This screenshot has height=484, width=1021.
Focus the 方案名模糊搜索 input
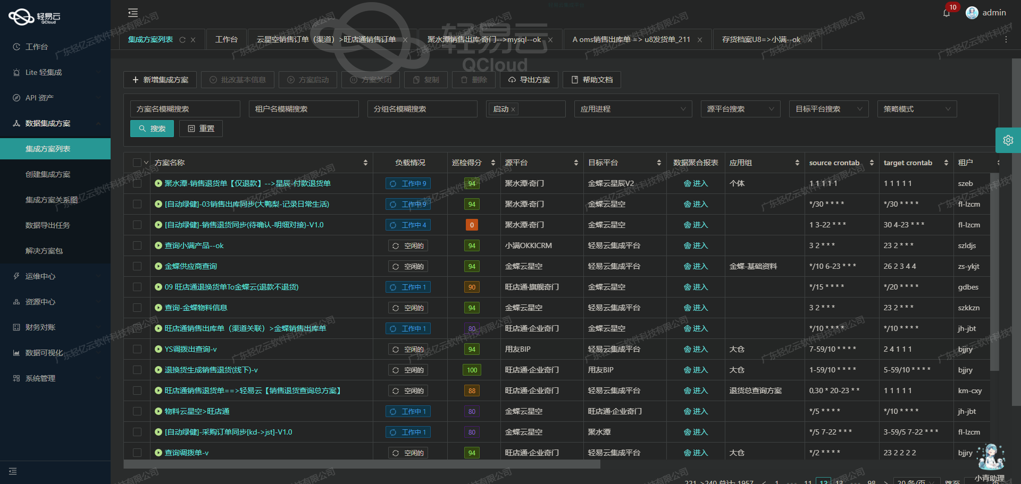pos(185,109)
